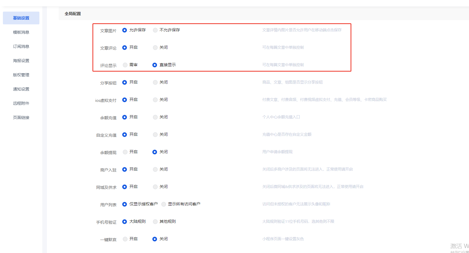The image size is (469, 253).
Task: Select 不允许保存 for 文章图片
Action: 155,30
